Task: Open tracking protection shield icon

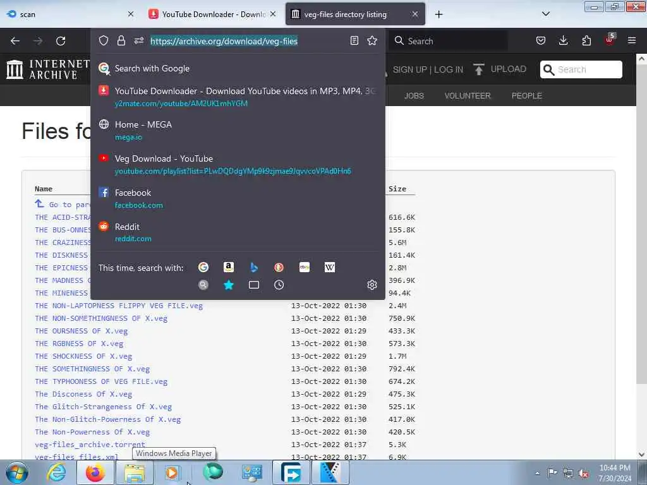Action: click(x=104, y=40)
